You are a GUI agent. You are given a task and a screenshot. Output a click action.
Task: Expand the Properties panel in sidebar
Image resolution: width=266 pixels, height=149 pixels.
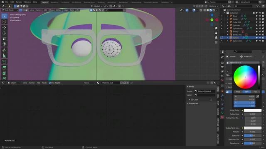tap(193, 103)
